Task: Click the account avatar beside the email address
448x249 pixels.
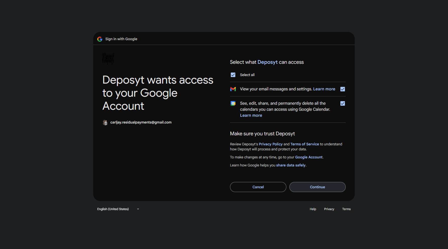Action: (105, 122)
